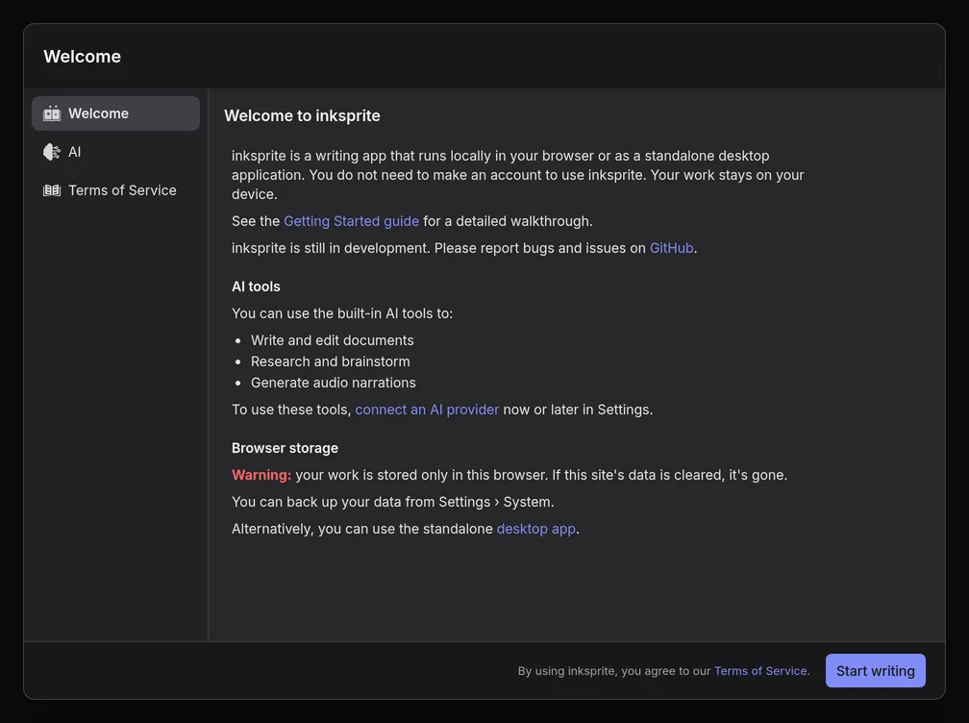This screenshot has height=723, width=969.
Task: Click the 'Write and edit documents' bullet
Action: point(333,340)
